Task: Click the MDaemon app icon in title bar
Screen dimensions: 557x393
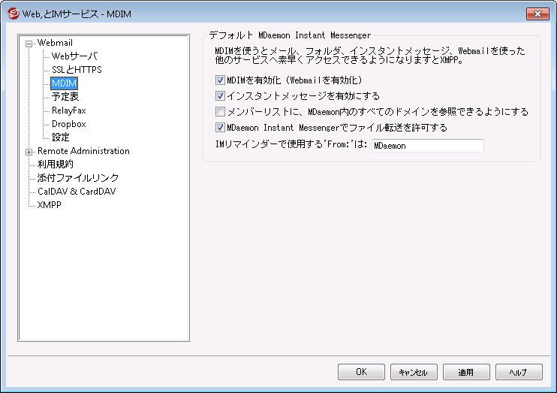Action: coord(14,14)
